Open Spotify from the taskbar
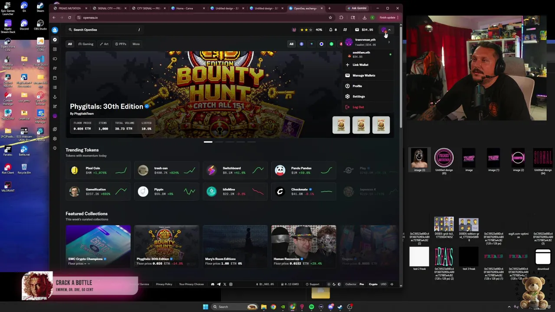 311,307
